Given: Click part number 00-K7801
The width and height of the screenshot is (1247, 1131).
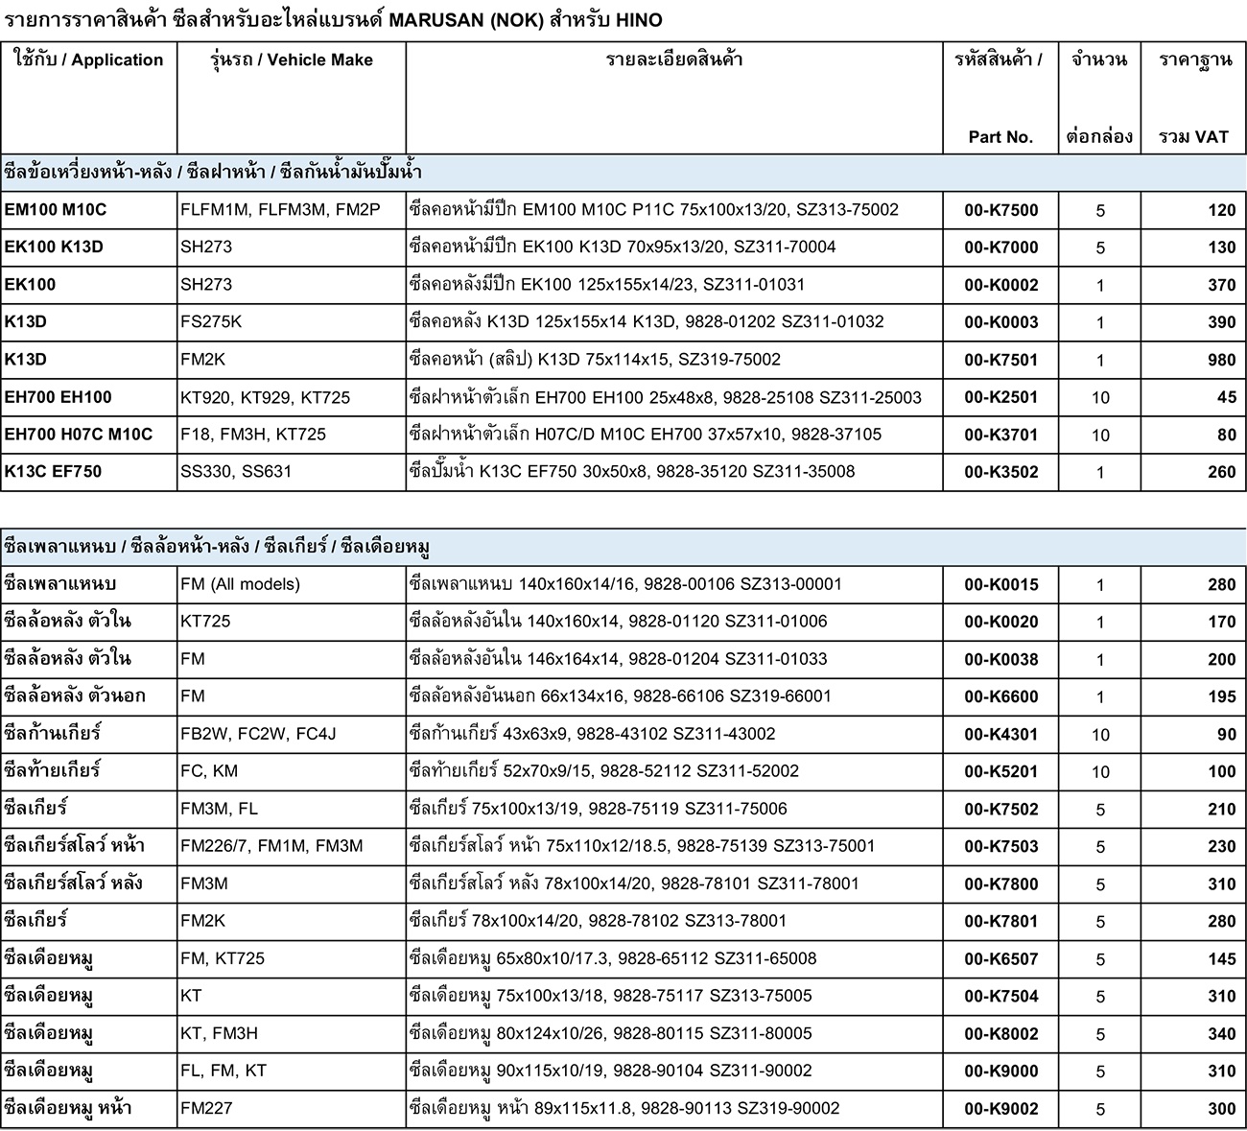Looking at the screenshot, I should [x=1000, y=921].
